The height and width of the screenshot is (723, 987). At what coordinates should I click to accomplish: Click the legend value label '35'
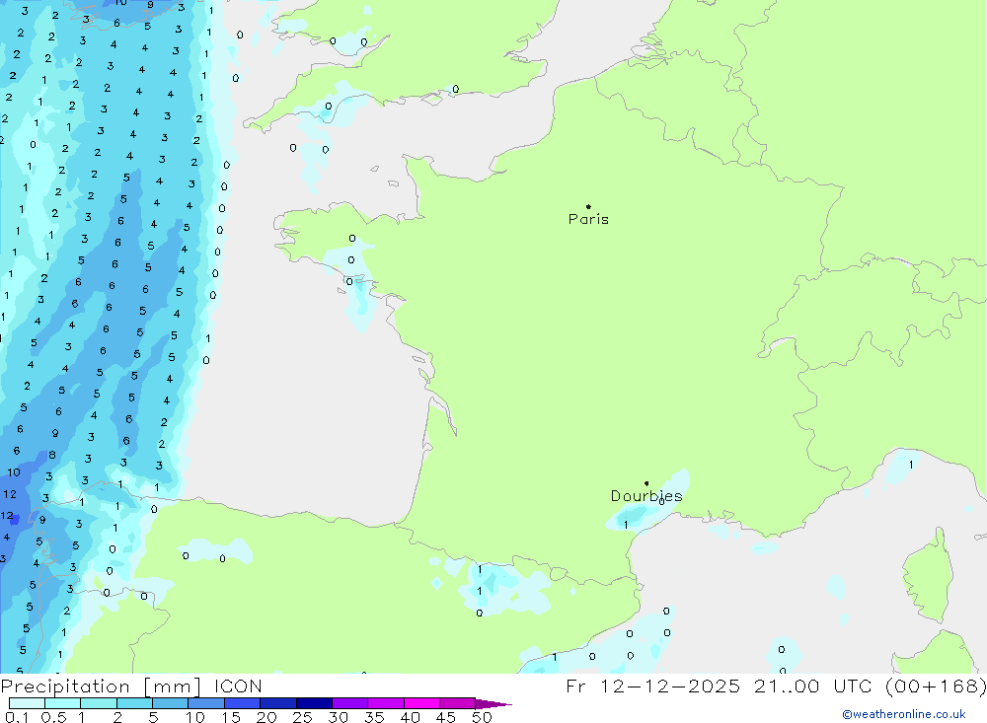tap(374, 717)
